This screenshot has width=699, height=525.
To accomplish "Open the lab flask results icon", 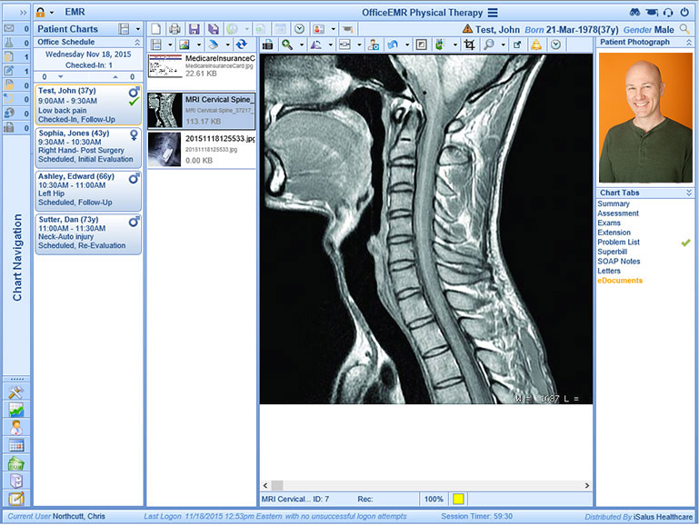I will [x=9, y=43].
